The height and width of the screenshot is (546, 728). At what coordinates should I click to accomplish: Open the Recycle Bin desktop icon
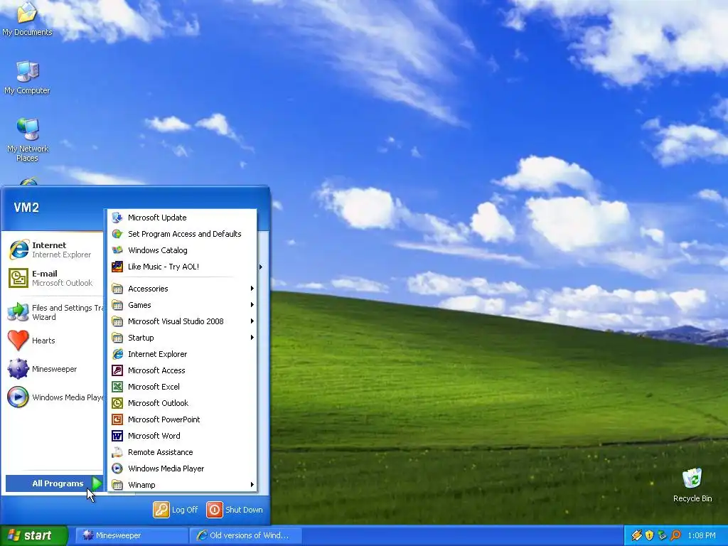(x=692, y=485)
